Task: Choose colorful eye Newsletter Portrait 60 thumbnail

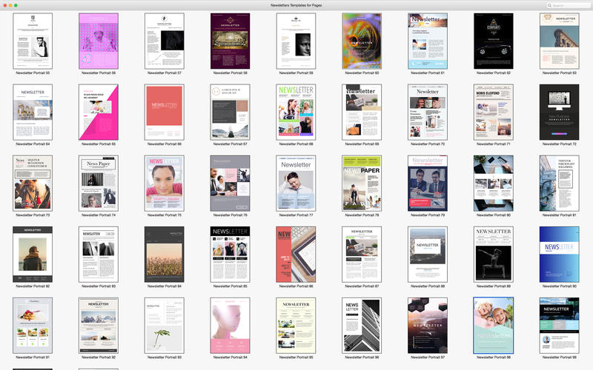Action: [362, 41]
